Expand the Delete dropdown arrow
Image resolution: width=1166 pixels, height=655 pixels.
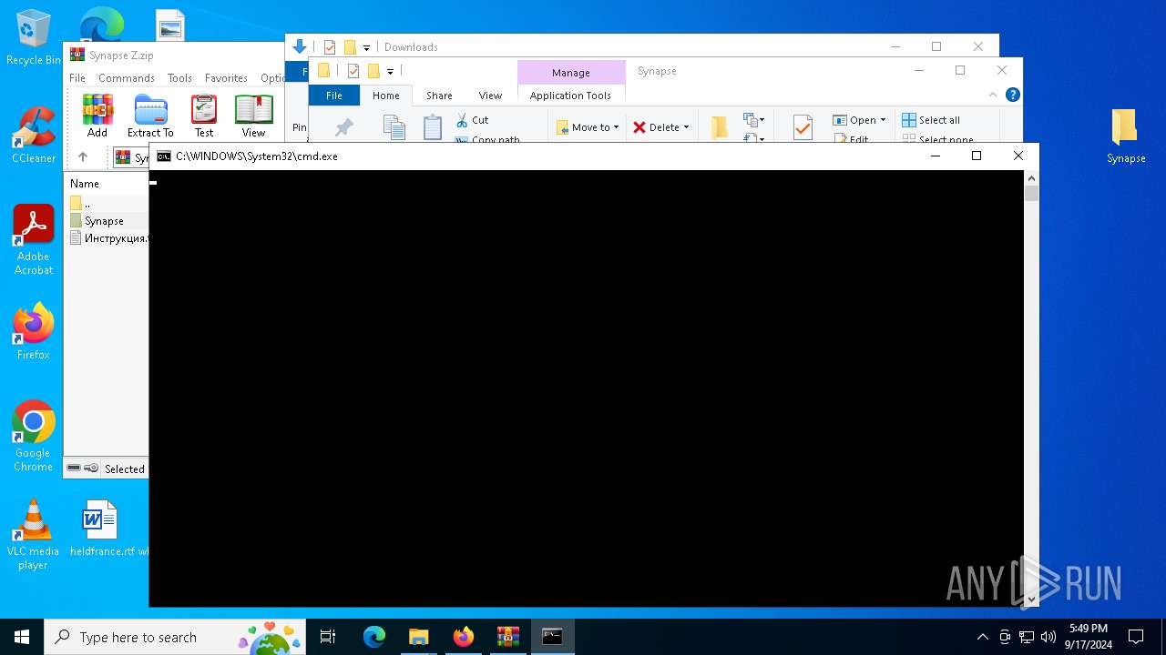(x=686, y=127)
